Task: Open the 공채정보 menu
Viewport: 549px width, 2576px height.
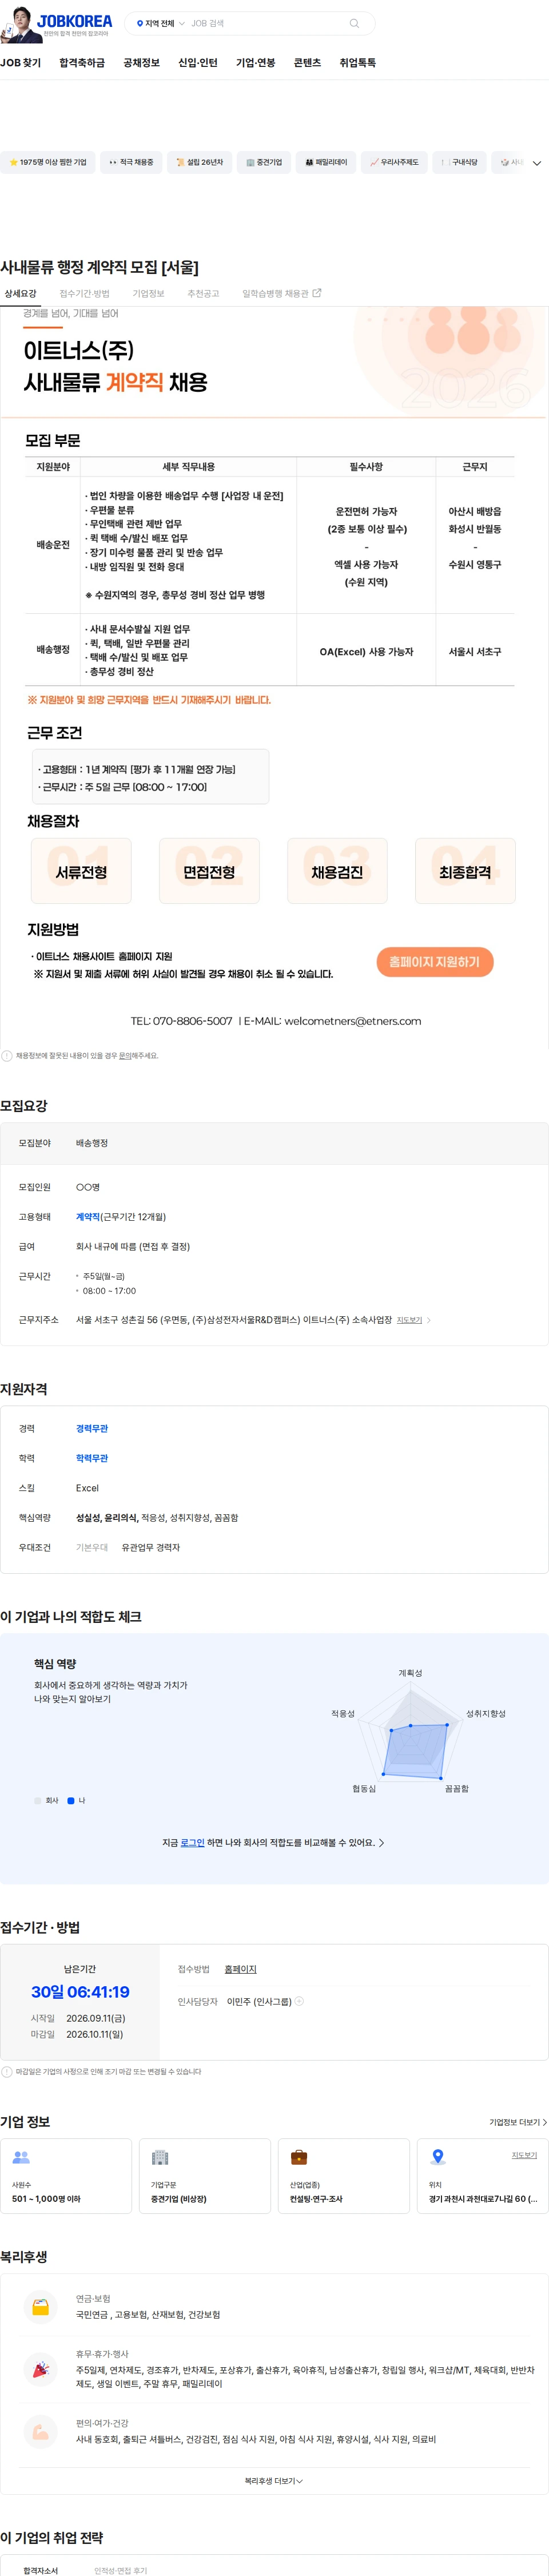Action: click(x=141, y=63)
